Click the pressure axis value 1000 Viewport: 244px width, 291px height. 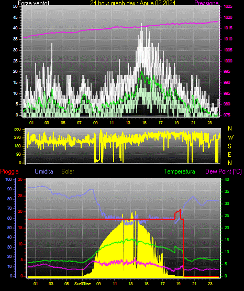pyautogui.click(x=228, y=61)
